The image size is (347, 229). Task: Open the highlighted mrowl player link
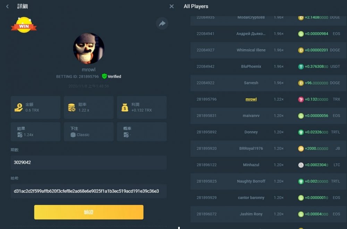click(251, 99)
